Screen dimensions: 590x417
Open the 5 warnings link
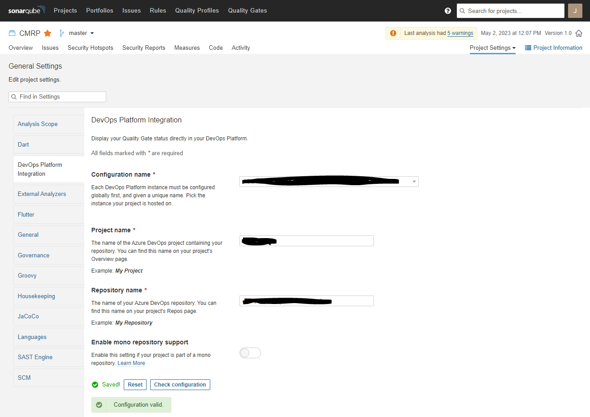pos(460,33)
